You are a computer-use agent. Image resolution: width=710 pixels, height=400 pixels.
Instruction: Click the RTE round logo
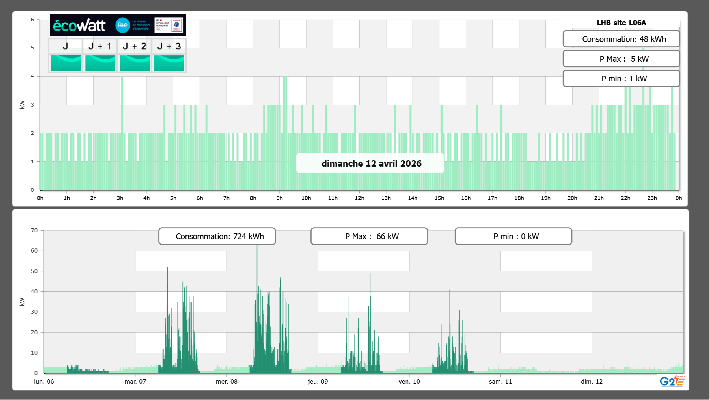pos(122,25)
